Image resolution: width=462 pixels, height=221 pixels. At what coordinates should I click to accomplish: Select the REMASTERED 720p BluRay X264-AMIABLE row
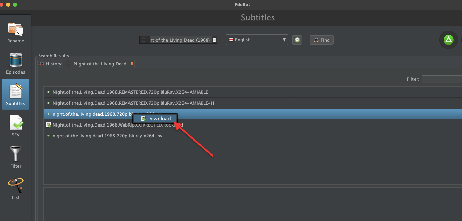253,92
